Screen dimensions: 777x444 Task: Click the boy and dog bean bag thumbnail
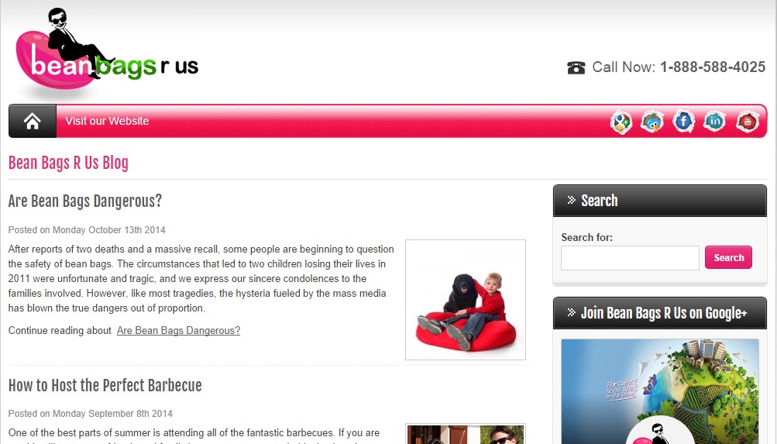466,300
